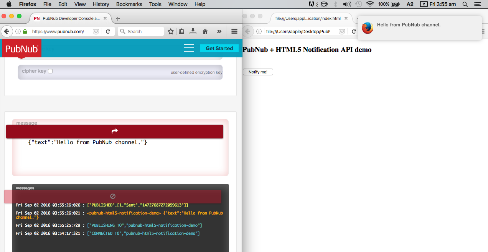The image size is (488, 252).
Task: Open Firefox downloads with the download icon
Action: (193, 31)
